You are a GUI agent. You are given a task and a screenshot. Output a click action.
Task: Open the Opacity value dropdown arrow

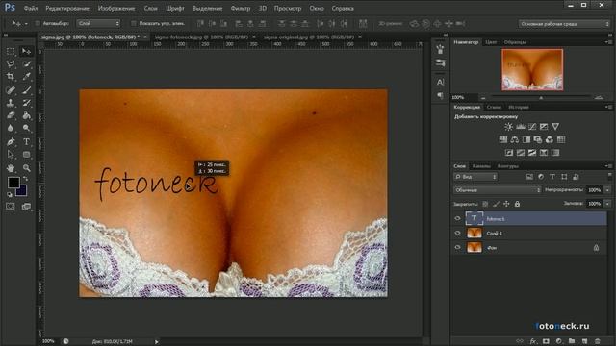point(607,190)
